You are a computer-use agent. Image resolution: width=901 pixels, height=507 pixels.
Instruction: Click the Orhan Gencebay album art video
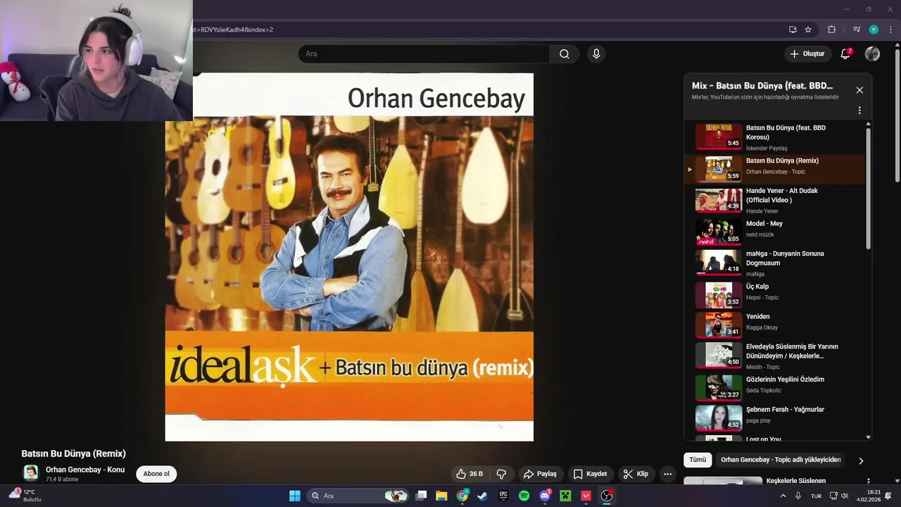click(x=349, y=257)
